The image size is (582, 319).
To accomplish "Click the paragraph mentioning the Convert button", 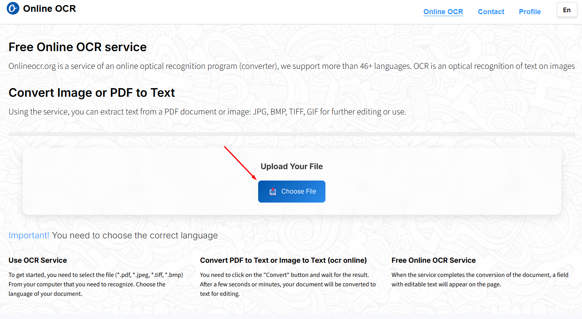I will coord(287,284).
